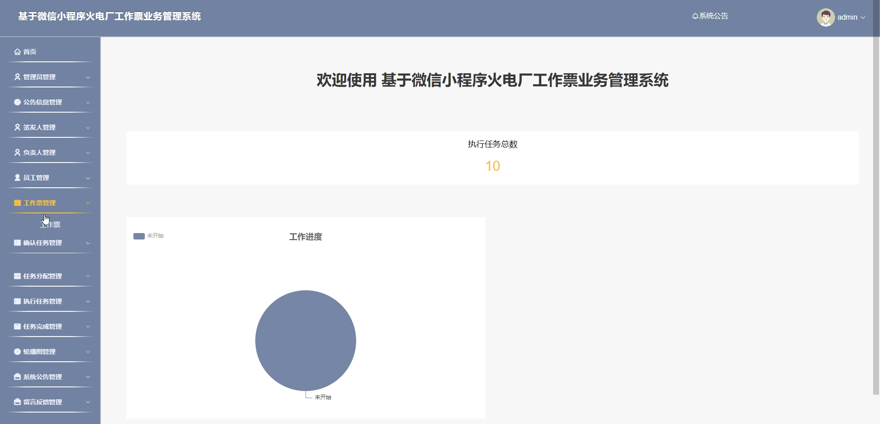Expand the 确认任务管理 menu
Screen dimensions: 880x424
tap(50, 243)
